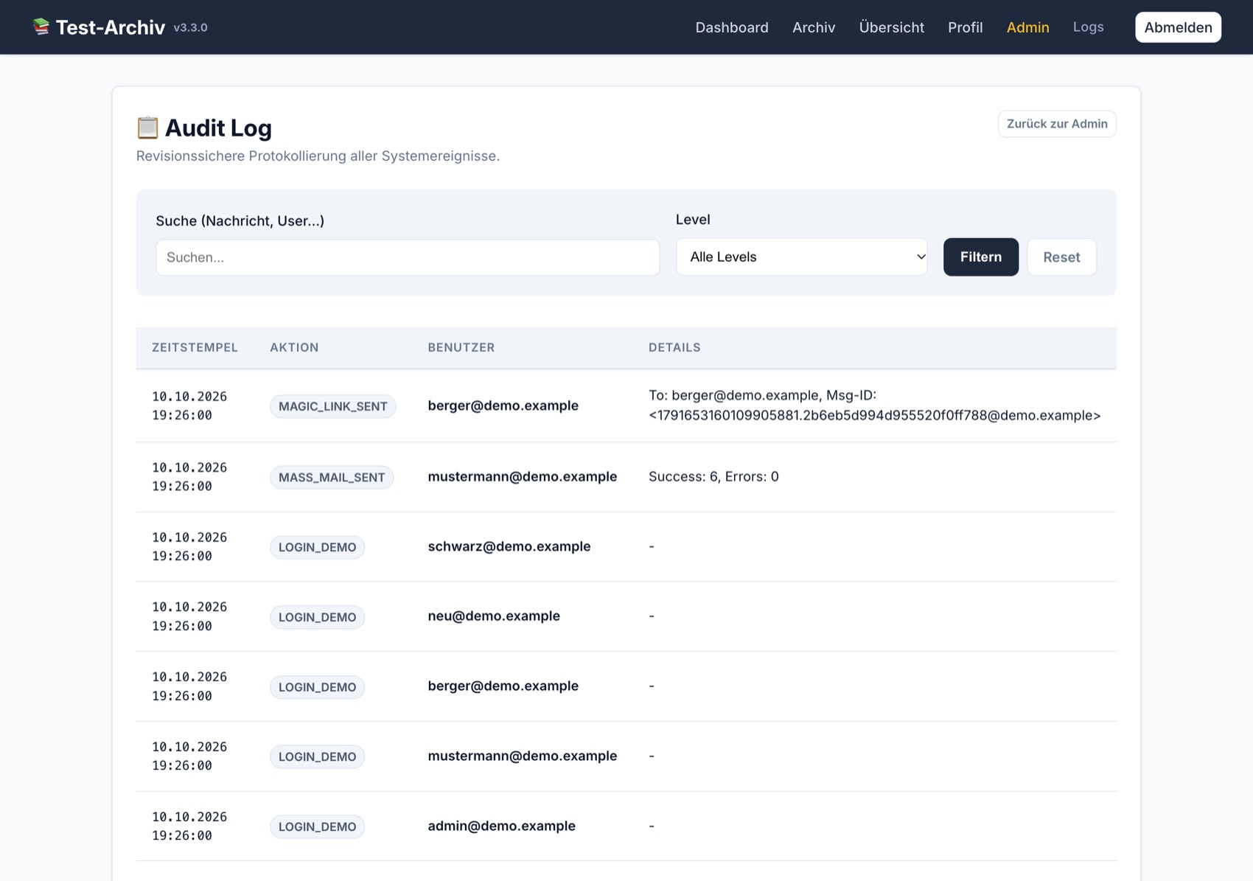The width and height of the screenshot is (1253, 881).
Task: Focus the Suchen search field
Action: pos(408,257)
